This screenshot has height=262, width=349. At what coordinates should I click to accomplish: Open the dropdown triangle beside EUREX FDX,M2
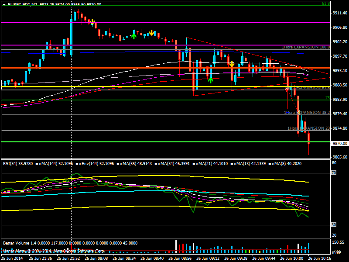tap(4, 4)
